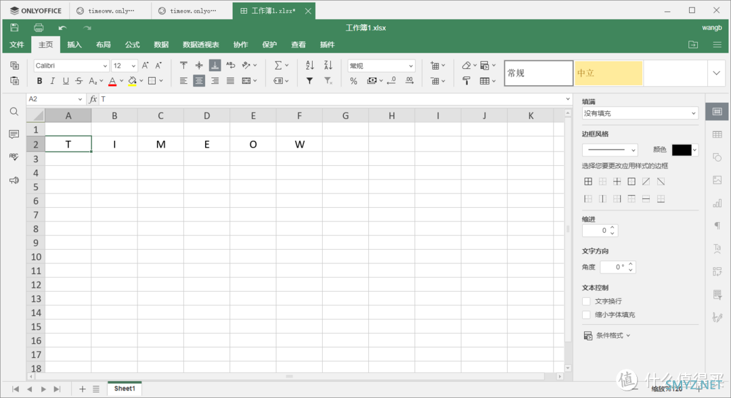The image size is (731, 398).
Task: Align text right
Action: pos(215,81)
